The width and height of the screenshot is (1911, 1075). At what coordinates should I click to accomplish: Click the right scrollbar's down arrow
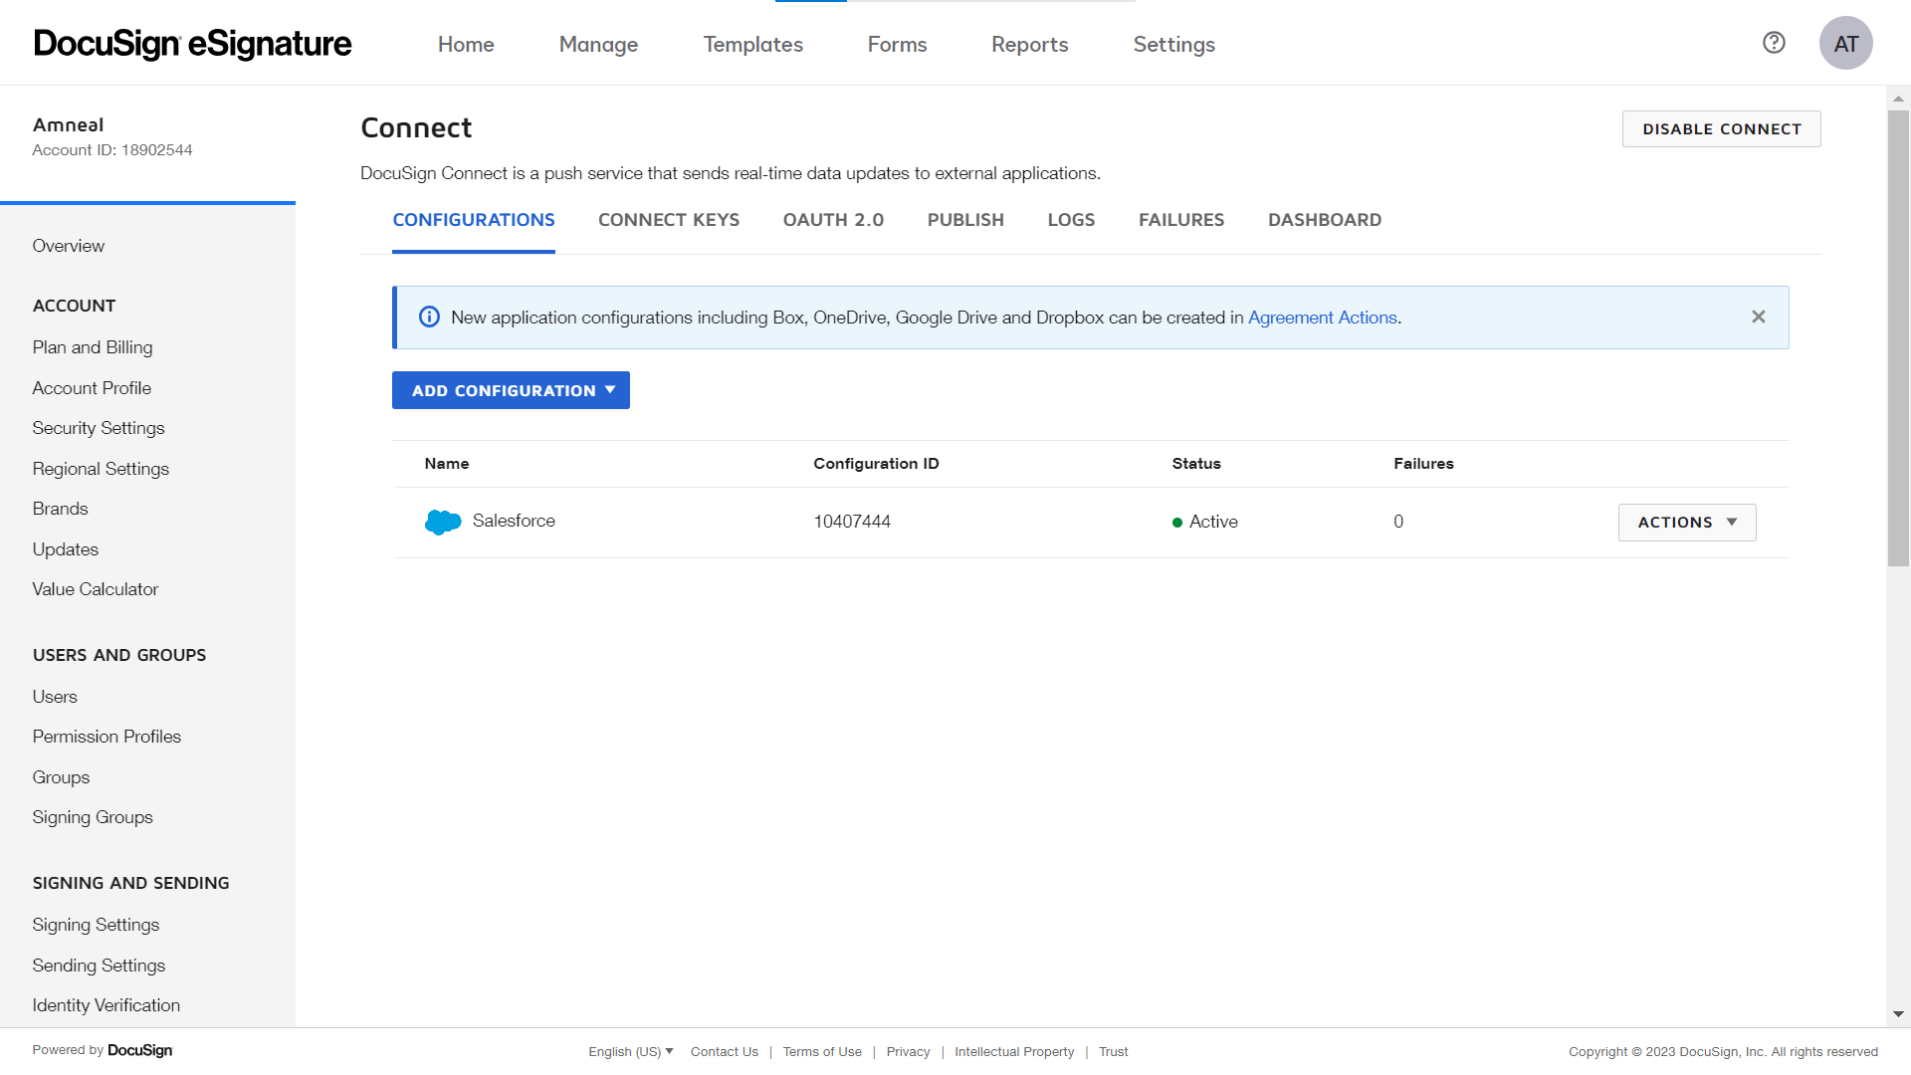click(1899, 1014)
